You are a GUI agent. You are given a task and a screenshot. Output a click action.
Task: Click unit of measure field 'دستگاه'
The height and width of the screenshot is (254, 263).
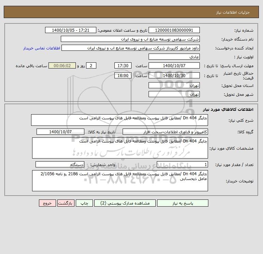[x=60, y=164]
